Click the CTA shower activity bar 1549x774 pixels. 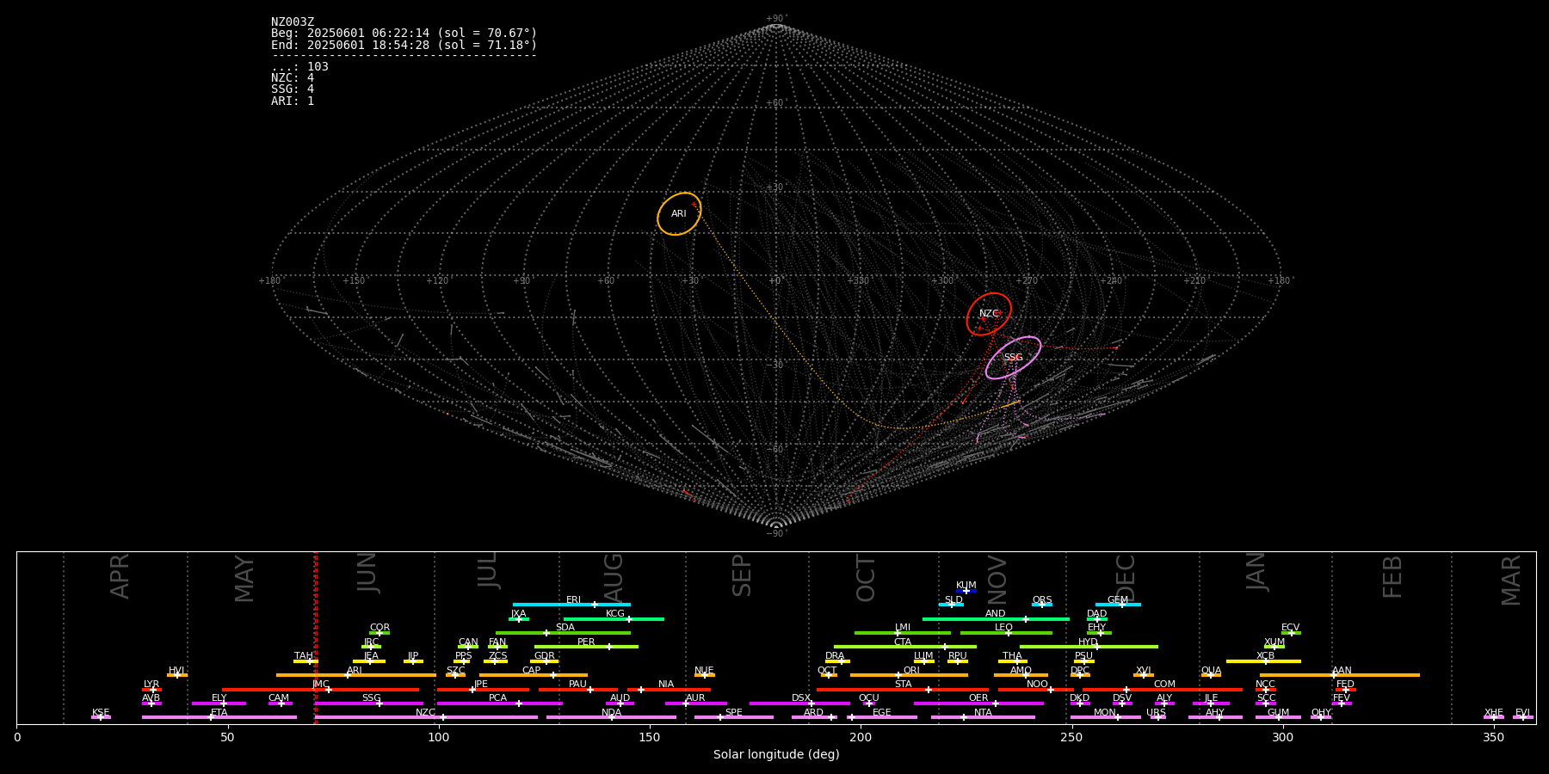coord(905,647)
